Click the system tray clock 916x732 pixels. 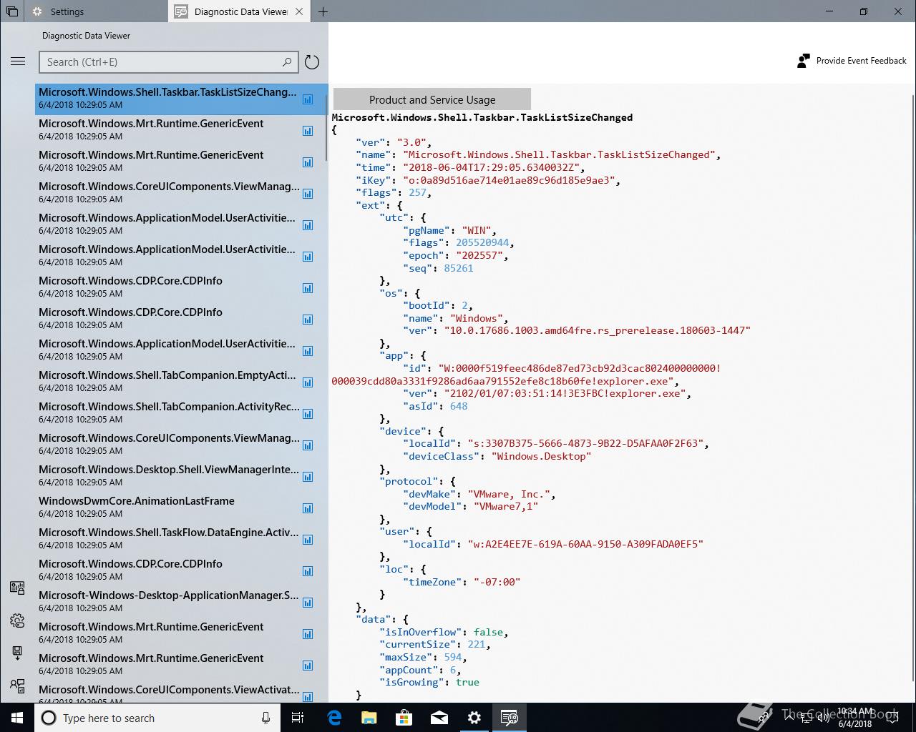coord(854,718)
